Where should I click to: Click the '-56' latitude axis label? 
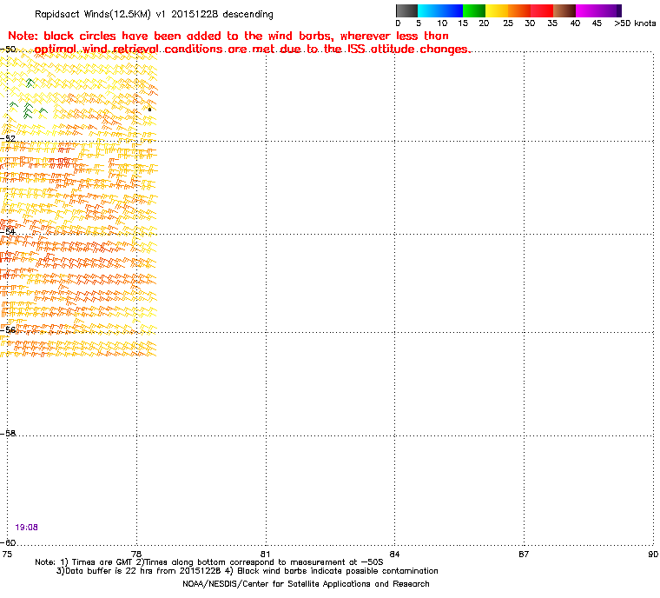click(x=8, y=329)
